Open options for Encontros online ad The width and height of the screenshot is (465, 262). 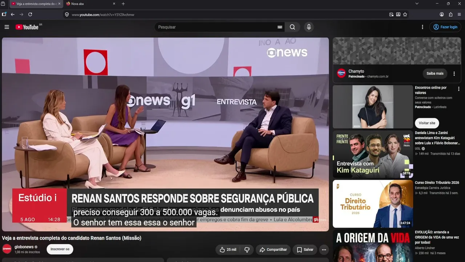(458, 89)
